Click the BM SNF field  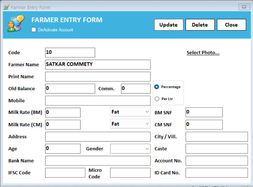coord(204,112)
